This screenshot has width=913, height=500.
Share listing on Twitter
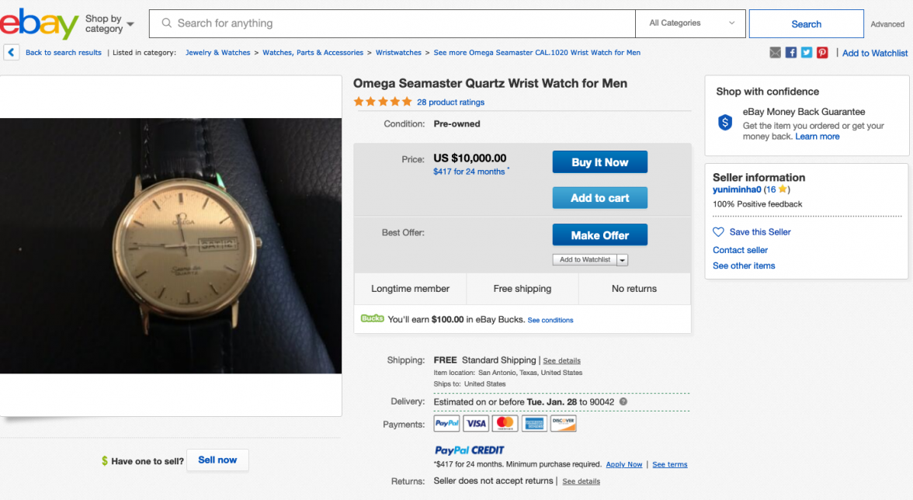tap(807, 53)
